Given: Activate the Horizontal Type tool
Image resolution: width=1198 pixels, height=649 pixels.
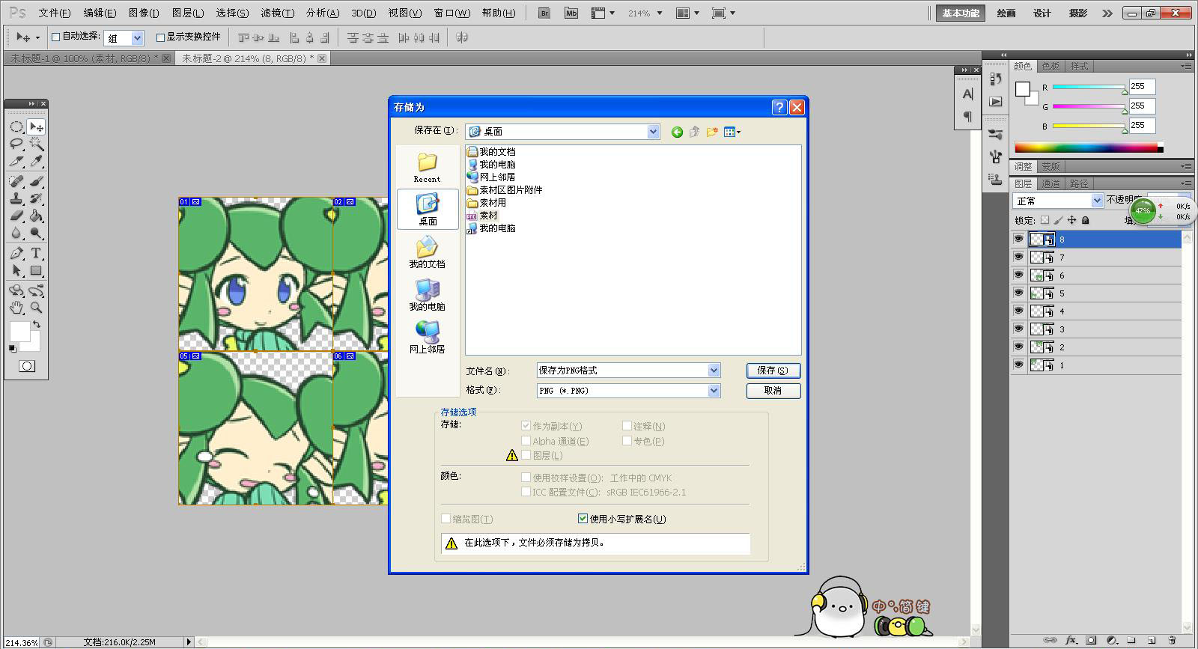Looking at the screenshot, I should pyautogui.click(x=36, y=253).
